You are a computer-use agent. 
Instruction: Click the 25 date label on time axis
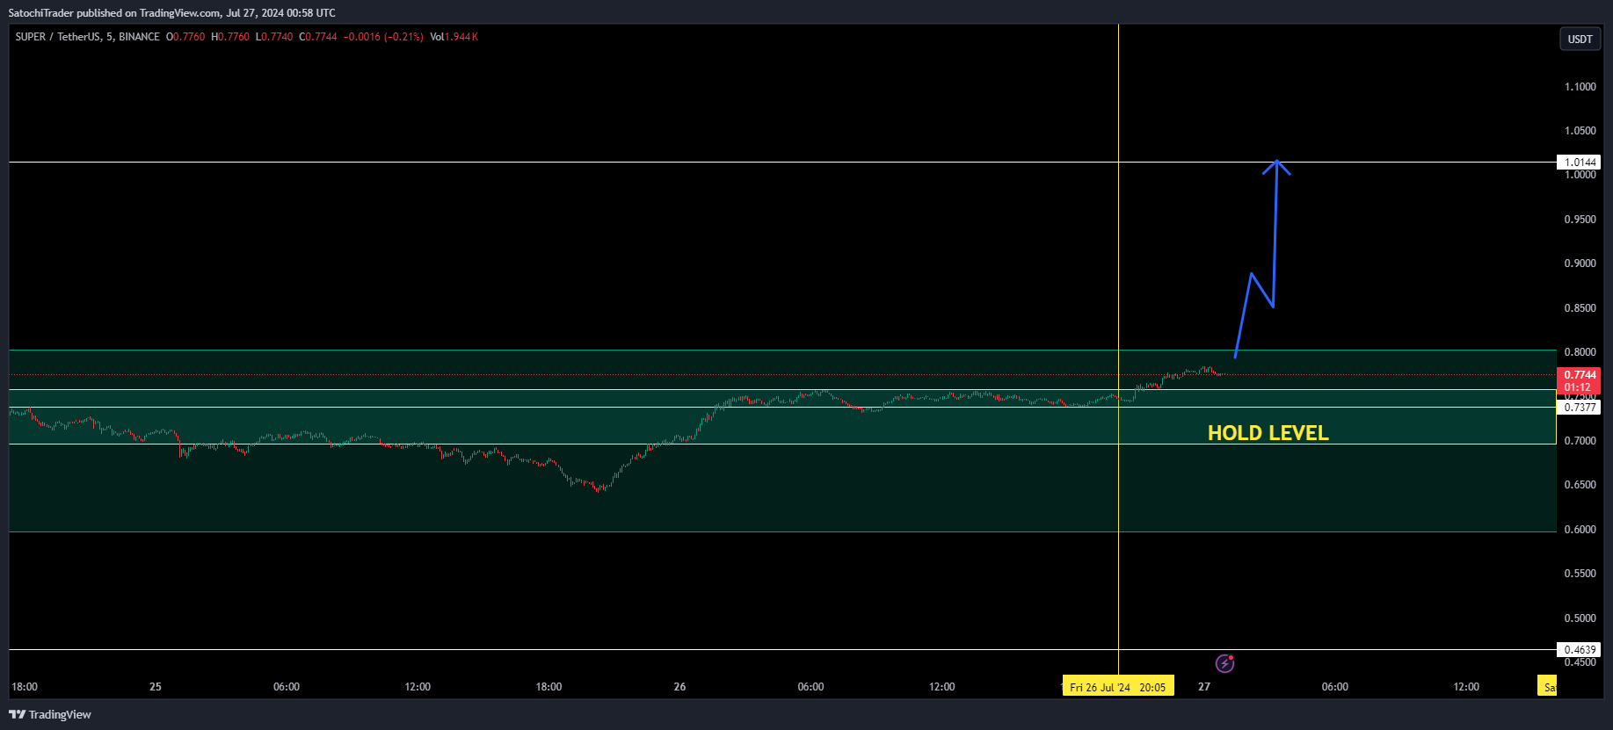click(x=156, y=687)
